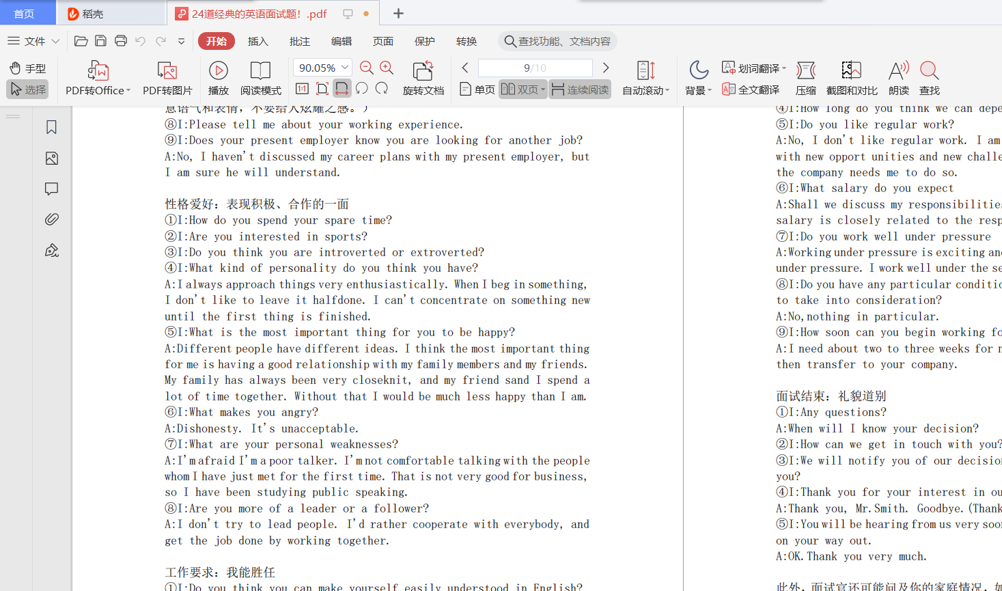Toggle the fit width icon
The image size is (1002, 591).
[x=342, y=88]
